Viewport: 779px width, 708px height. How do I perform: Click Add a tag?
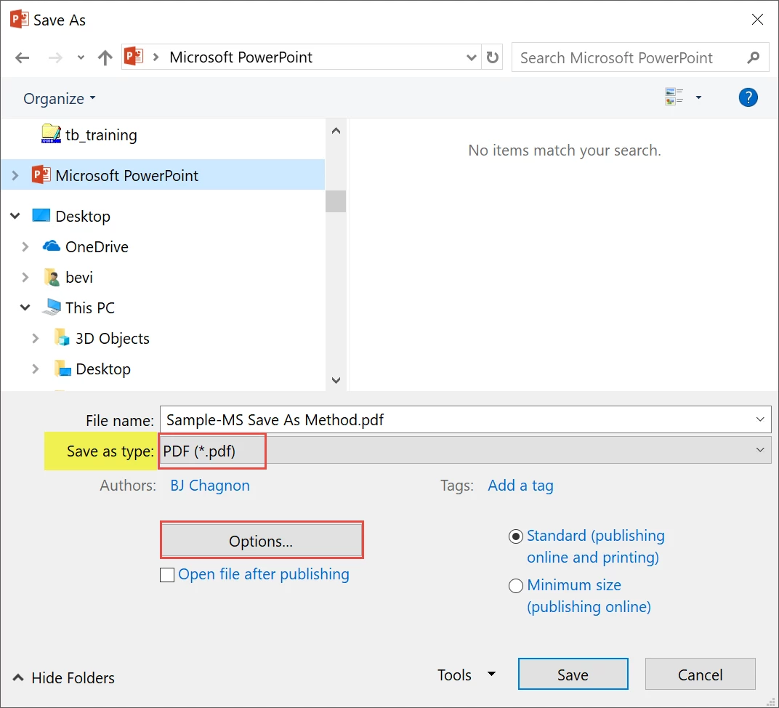point(520,486)
